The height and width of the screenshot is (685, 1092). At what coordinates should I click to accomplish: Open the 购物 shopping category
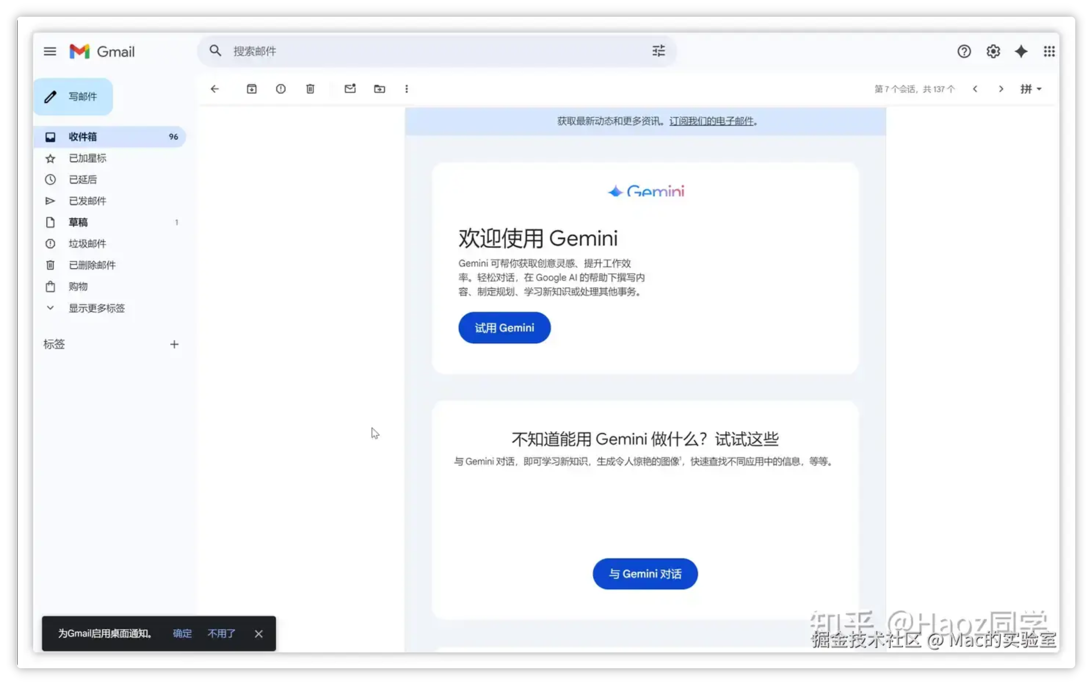110,287
